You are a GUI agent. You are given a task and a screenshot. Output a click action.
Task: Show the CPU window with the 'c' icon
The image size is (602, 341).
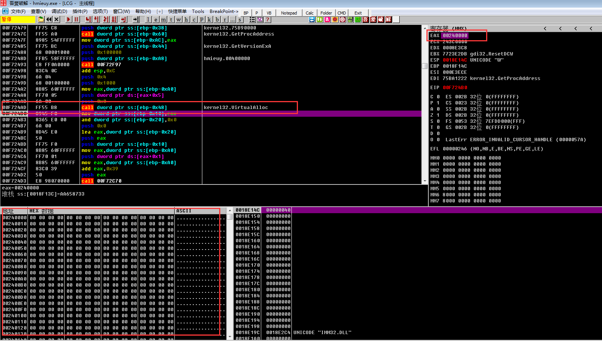[x=194, y=20]
